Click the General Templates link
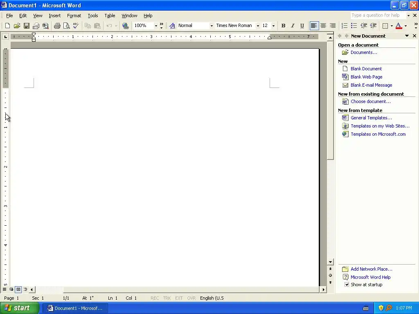 tap(371, 118)
